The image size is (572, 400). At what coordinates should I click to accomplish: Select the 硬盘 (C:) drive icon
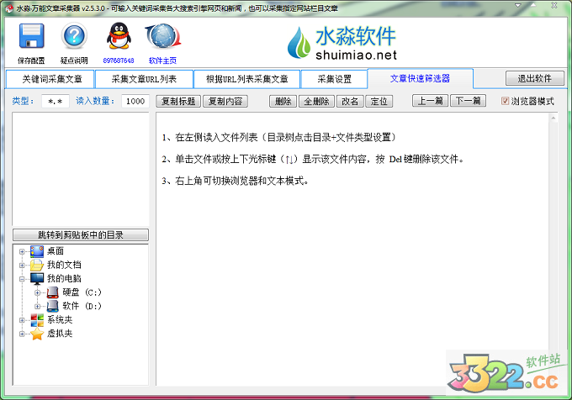point(52,292)
